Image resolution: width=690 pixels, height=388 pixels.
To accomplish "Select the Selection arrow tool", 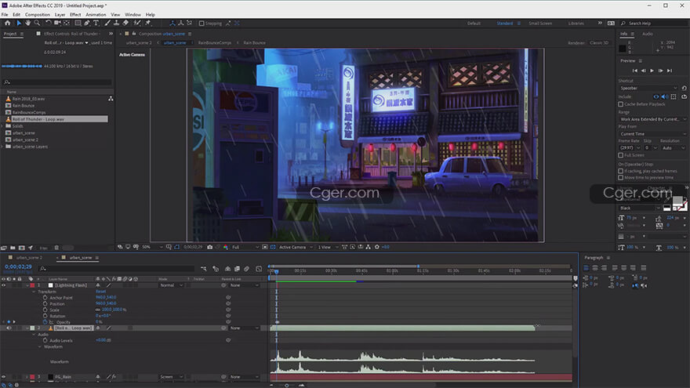I will [x=19, y=24].
